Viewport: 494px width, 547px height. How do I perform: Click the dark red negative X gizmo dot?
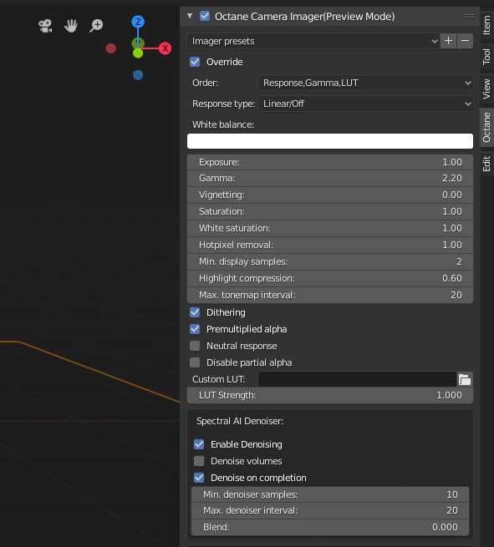click(110, 48)
